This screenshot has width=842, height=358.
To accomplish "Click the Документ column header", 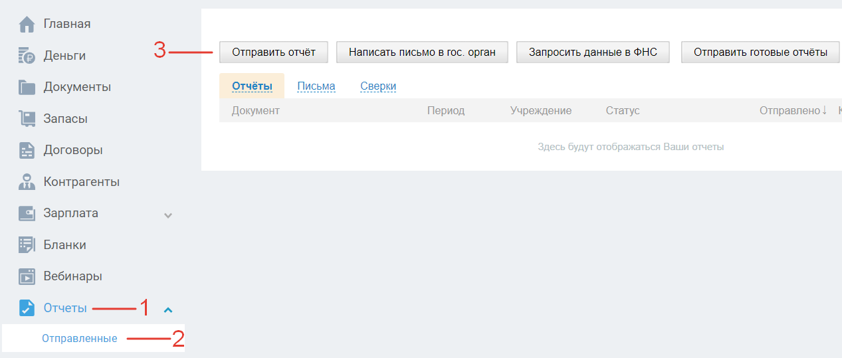I will [x=256, y=110].
